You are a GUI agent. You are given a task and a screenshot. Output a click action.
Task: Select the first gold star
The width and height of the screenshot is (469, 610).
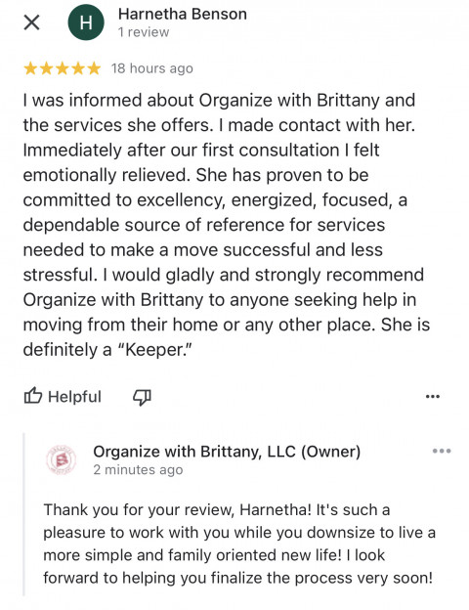click(30, 68)
